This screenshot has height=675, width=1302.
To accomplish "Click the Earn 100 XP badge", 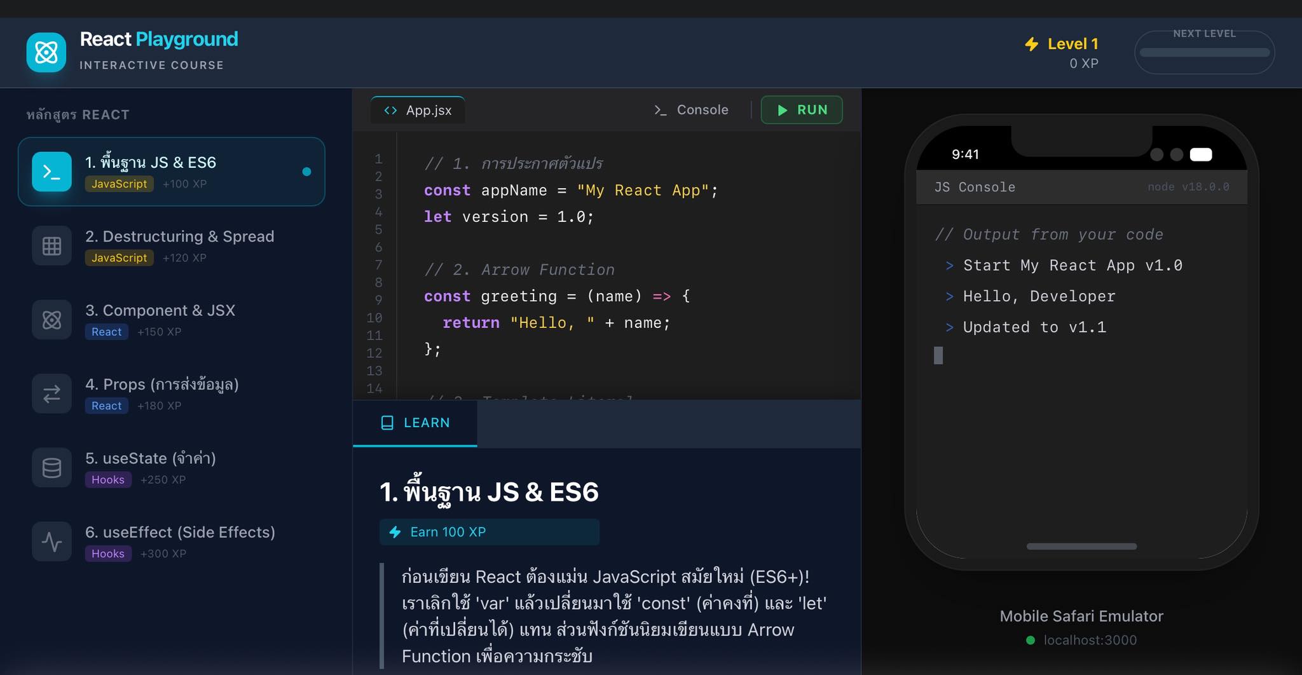I will tap(489, 532).
